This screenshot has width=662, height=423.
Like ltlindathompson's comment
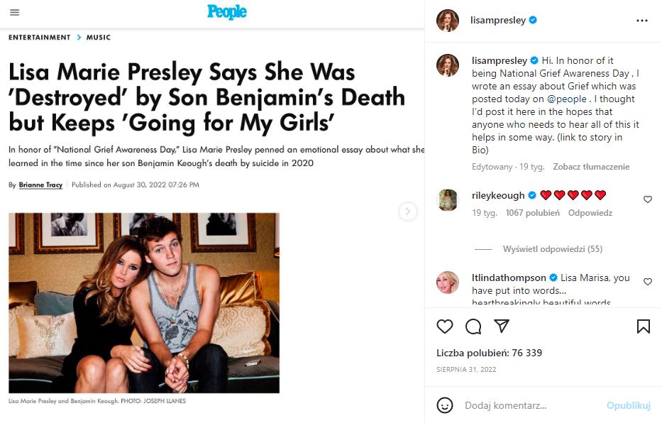coord(648,282)
